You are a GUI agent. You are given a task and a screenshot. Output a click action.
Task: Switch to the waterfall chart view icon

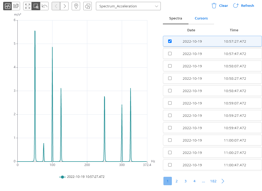tap(16, 6)
